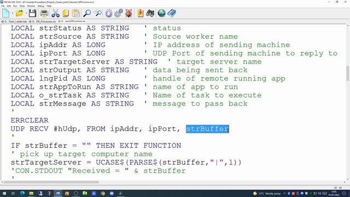This screenshot has width=350, height=197.
Task: Click the 'IP address of sending machine' comment
Action: [221, 45]
